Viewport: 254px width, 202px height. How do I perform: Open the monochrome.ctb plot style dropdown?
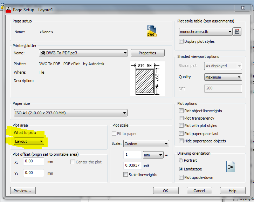[x=206, y=32]
